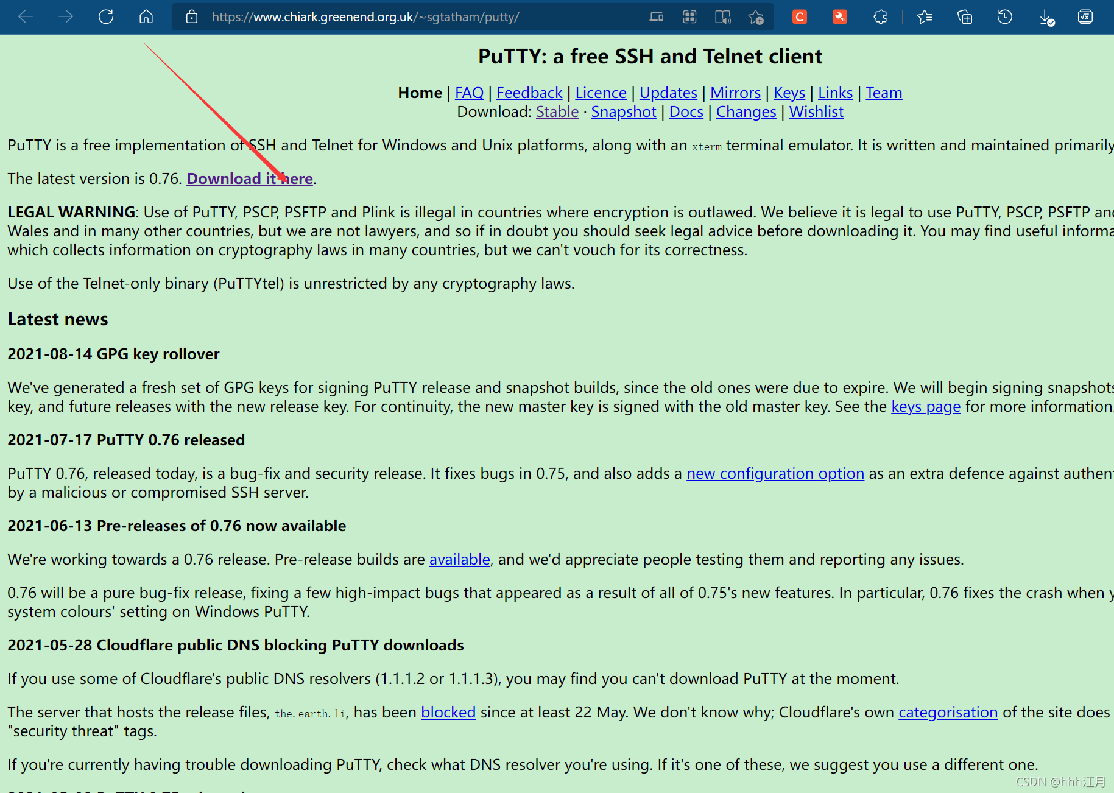
Task: Click the '2021-08-14 GPG key rollover' heading
Action: (113, 354)
